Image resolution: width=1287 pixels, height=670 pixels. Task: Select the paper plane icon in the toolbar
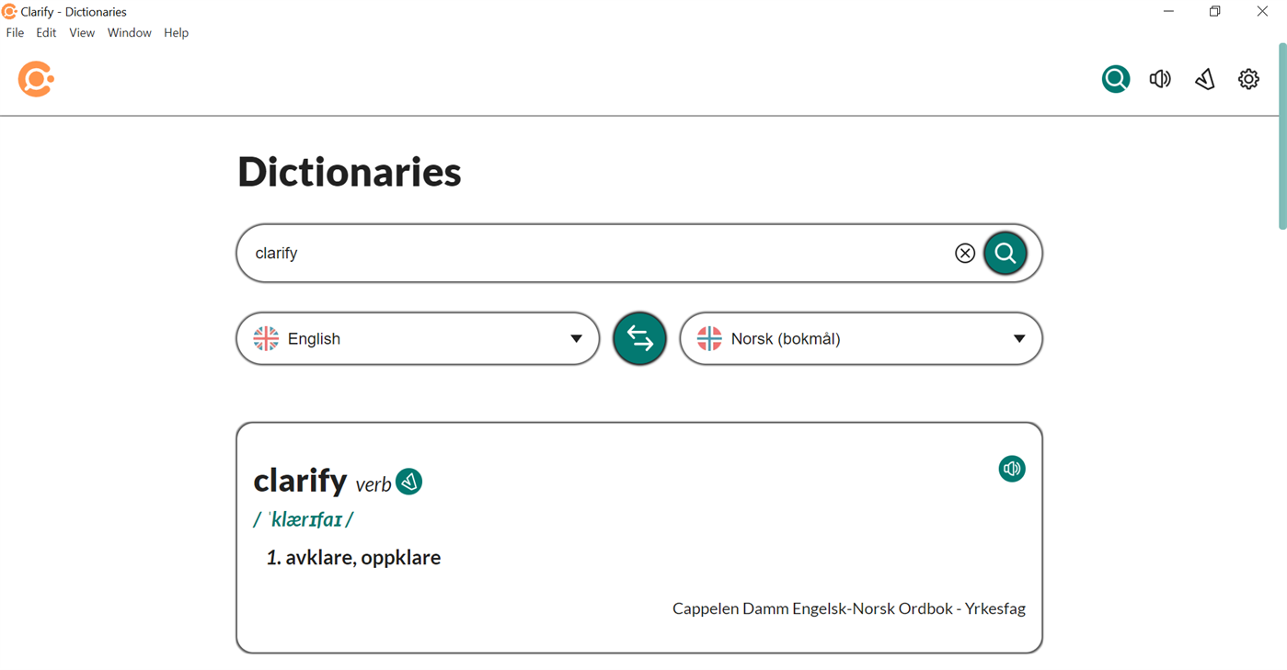pyautogui.click(x=1204, y=78)
